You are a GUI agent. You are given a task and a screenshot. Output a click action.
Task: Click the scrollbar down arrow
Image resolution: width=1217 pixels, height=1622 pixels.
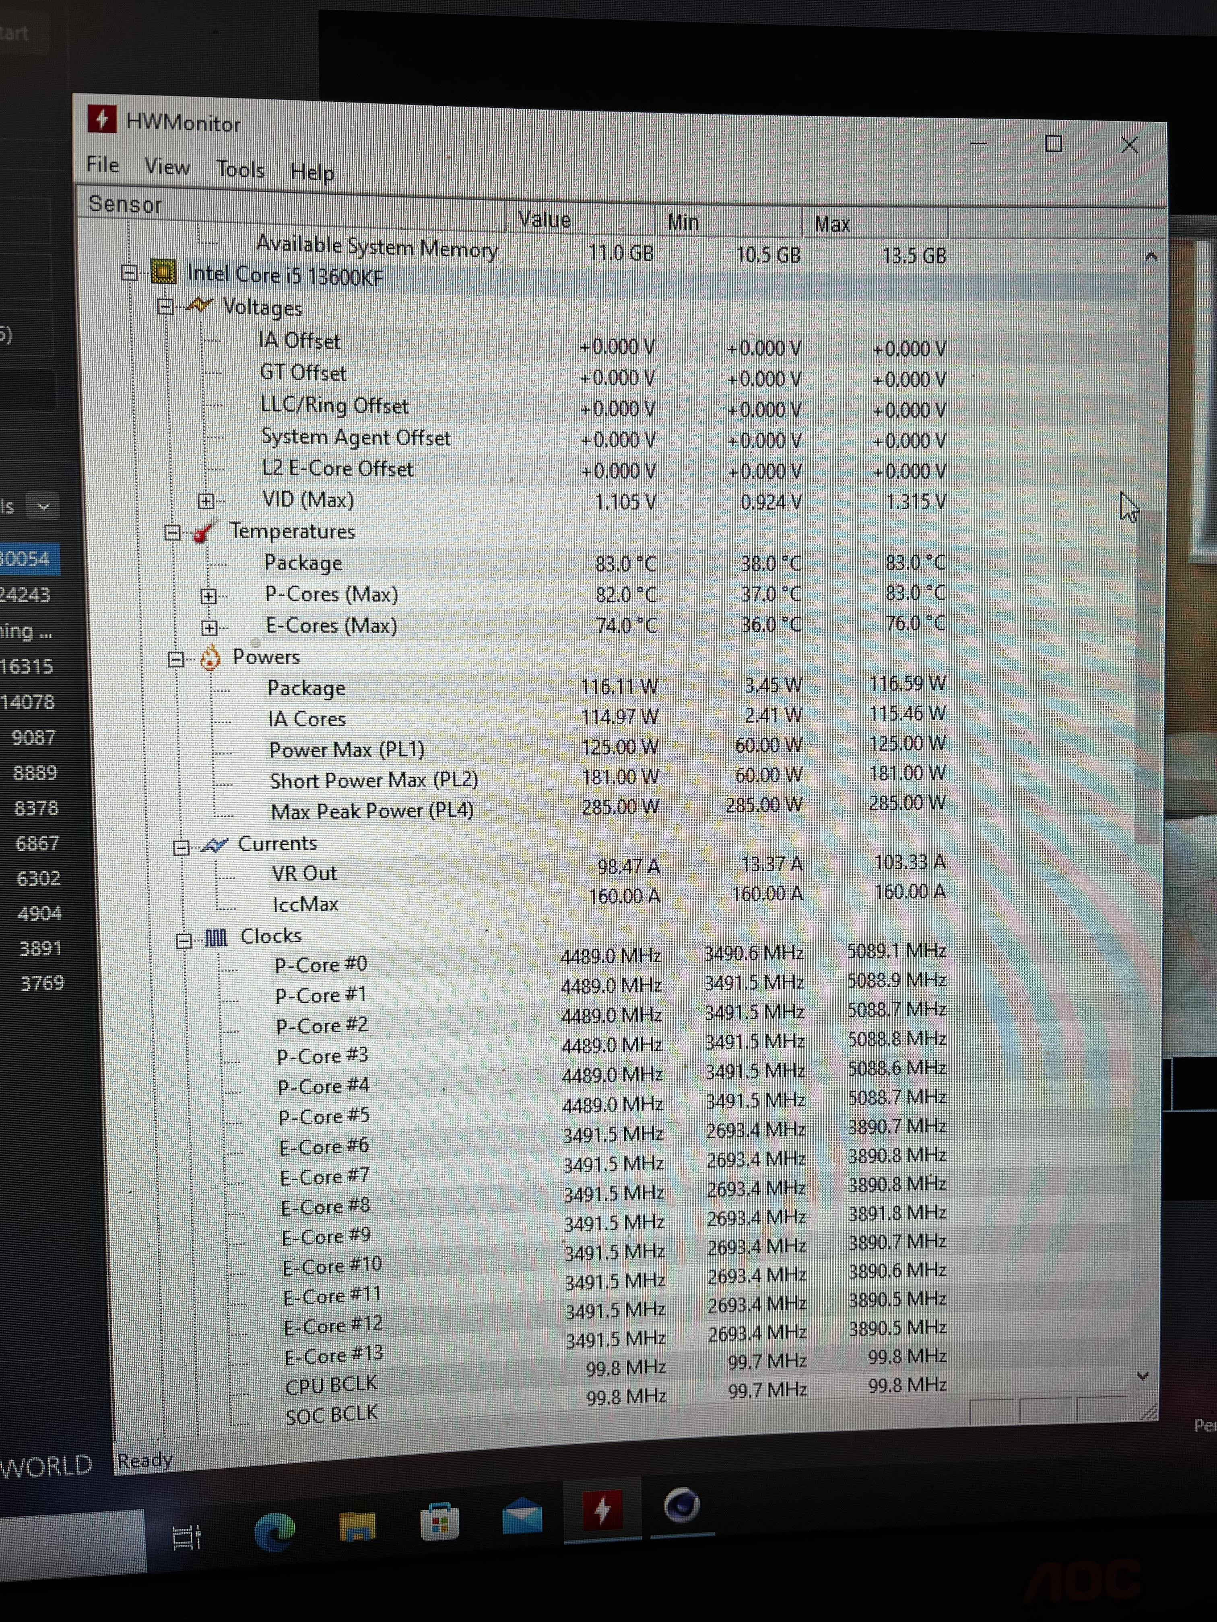coord(1142,1376)
